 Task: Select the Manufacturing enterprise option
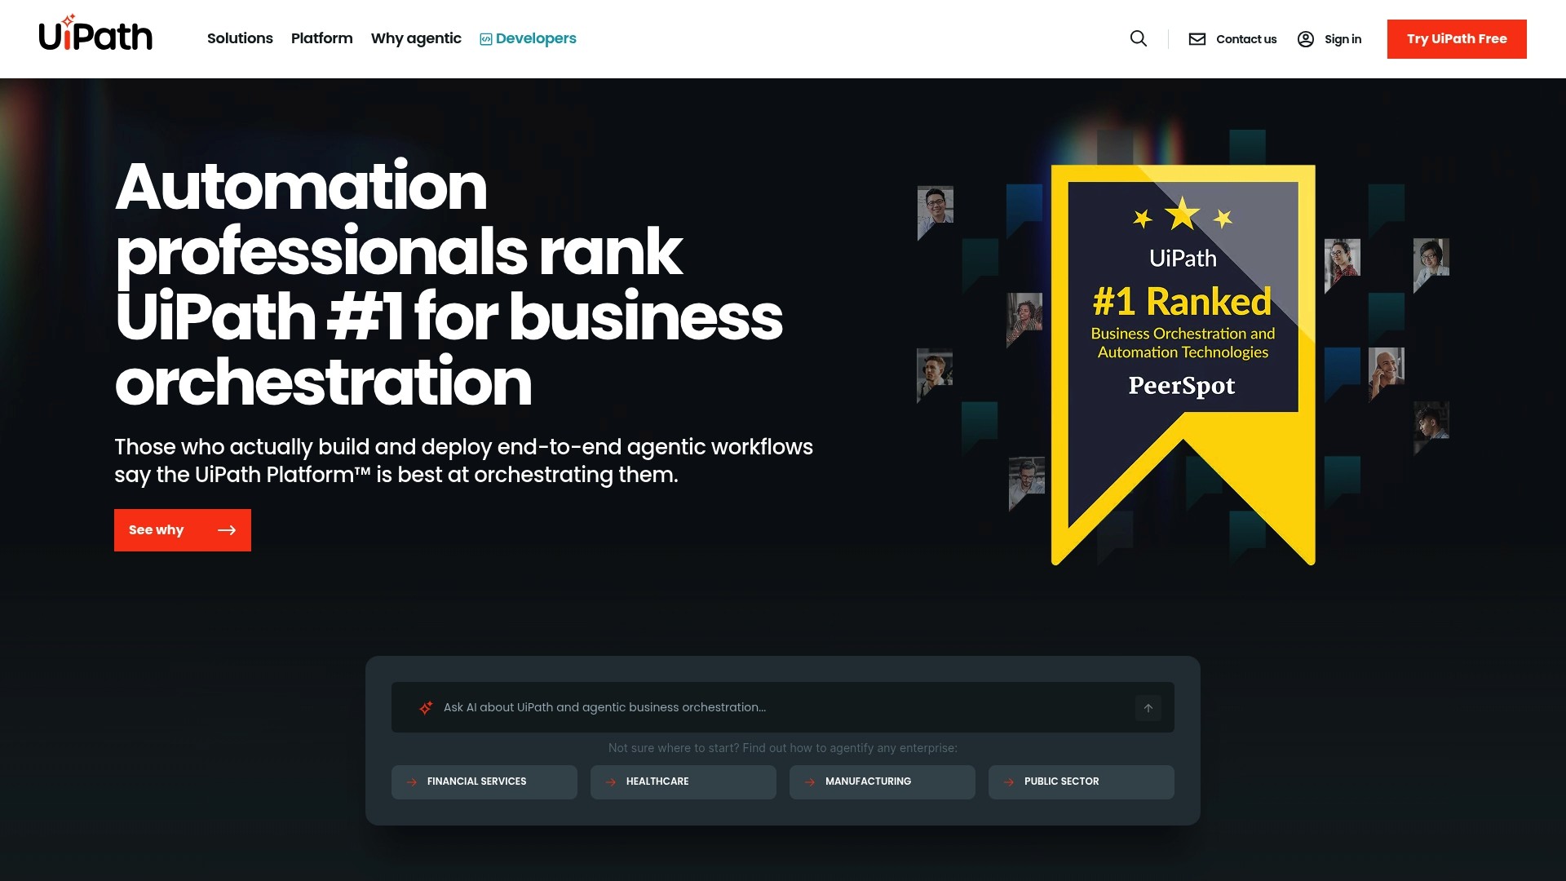point(882,781)
